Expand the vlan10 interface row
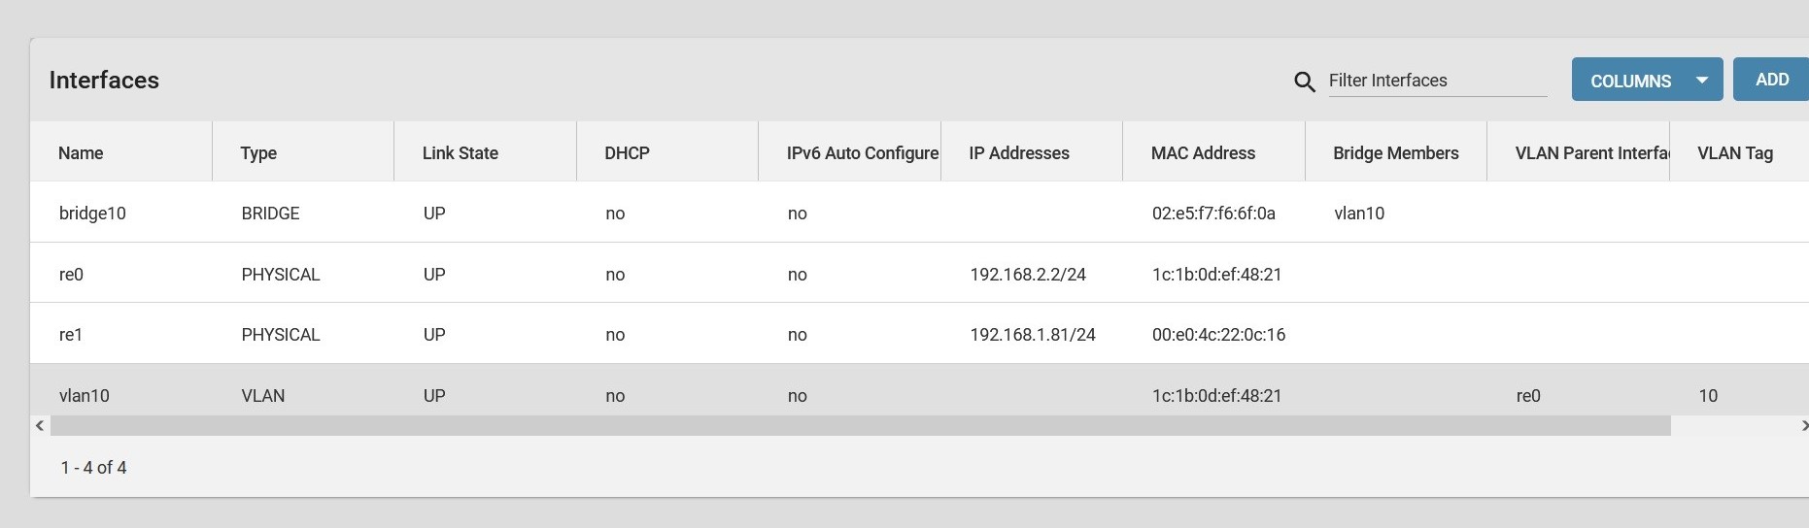The image size is (1809, 528). tap(919, 391)
